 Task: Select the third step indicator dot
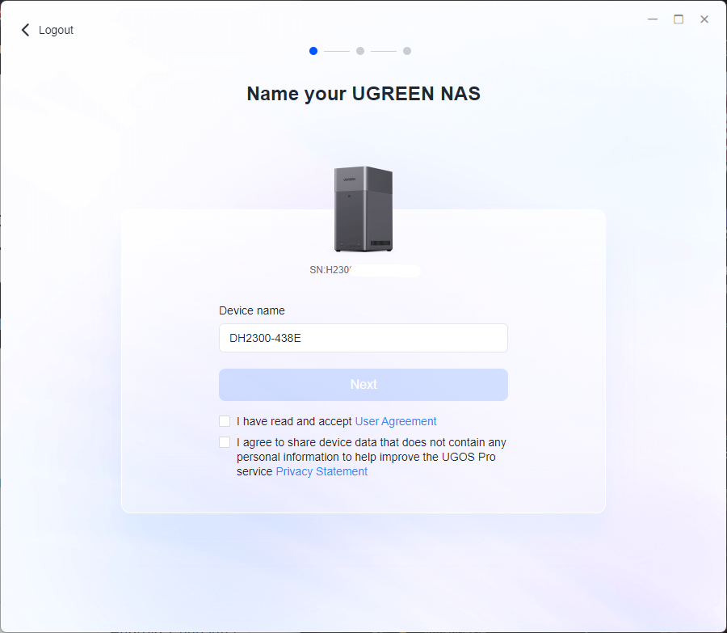click(407, 51)
